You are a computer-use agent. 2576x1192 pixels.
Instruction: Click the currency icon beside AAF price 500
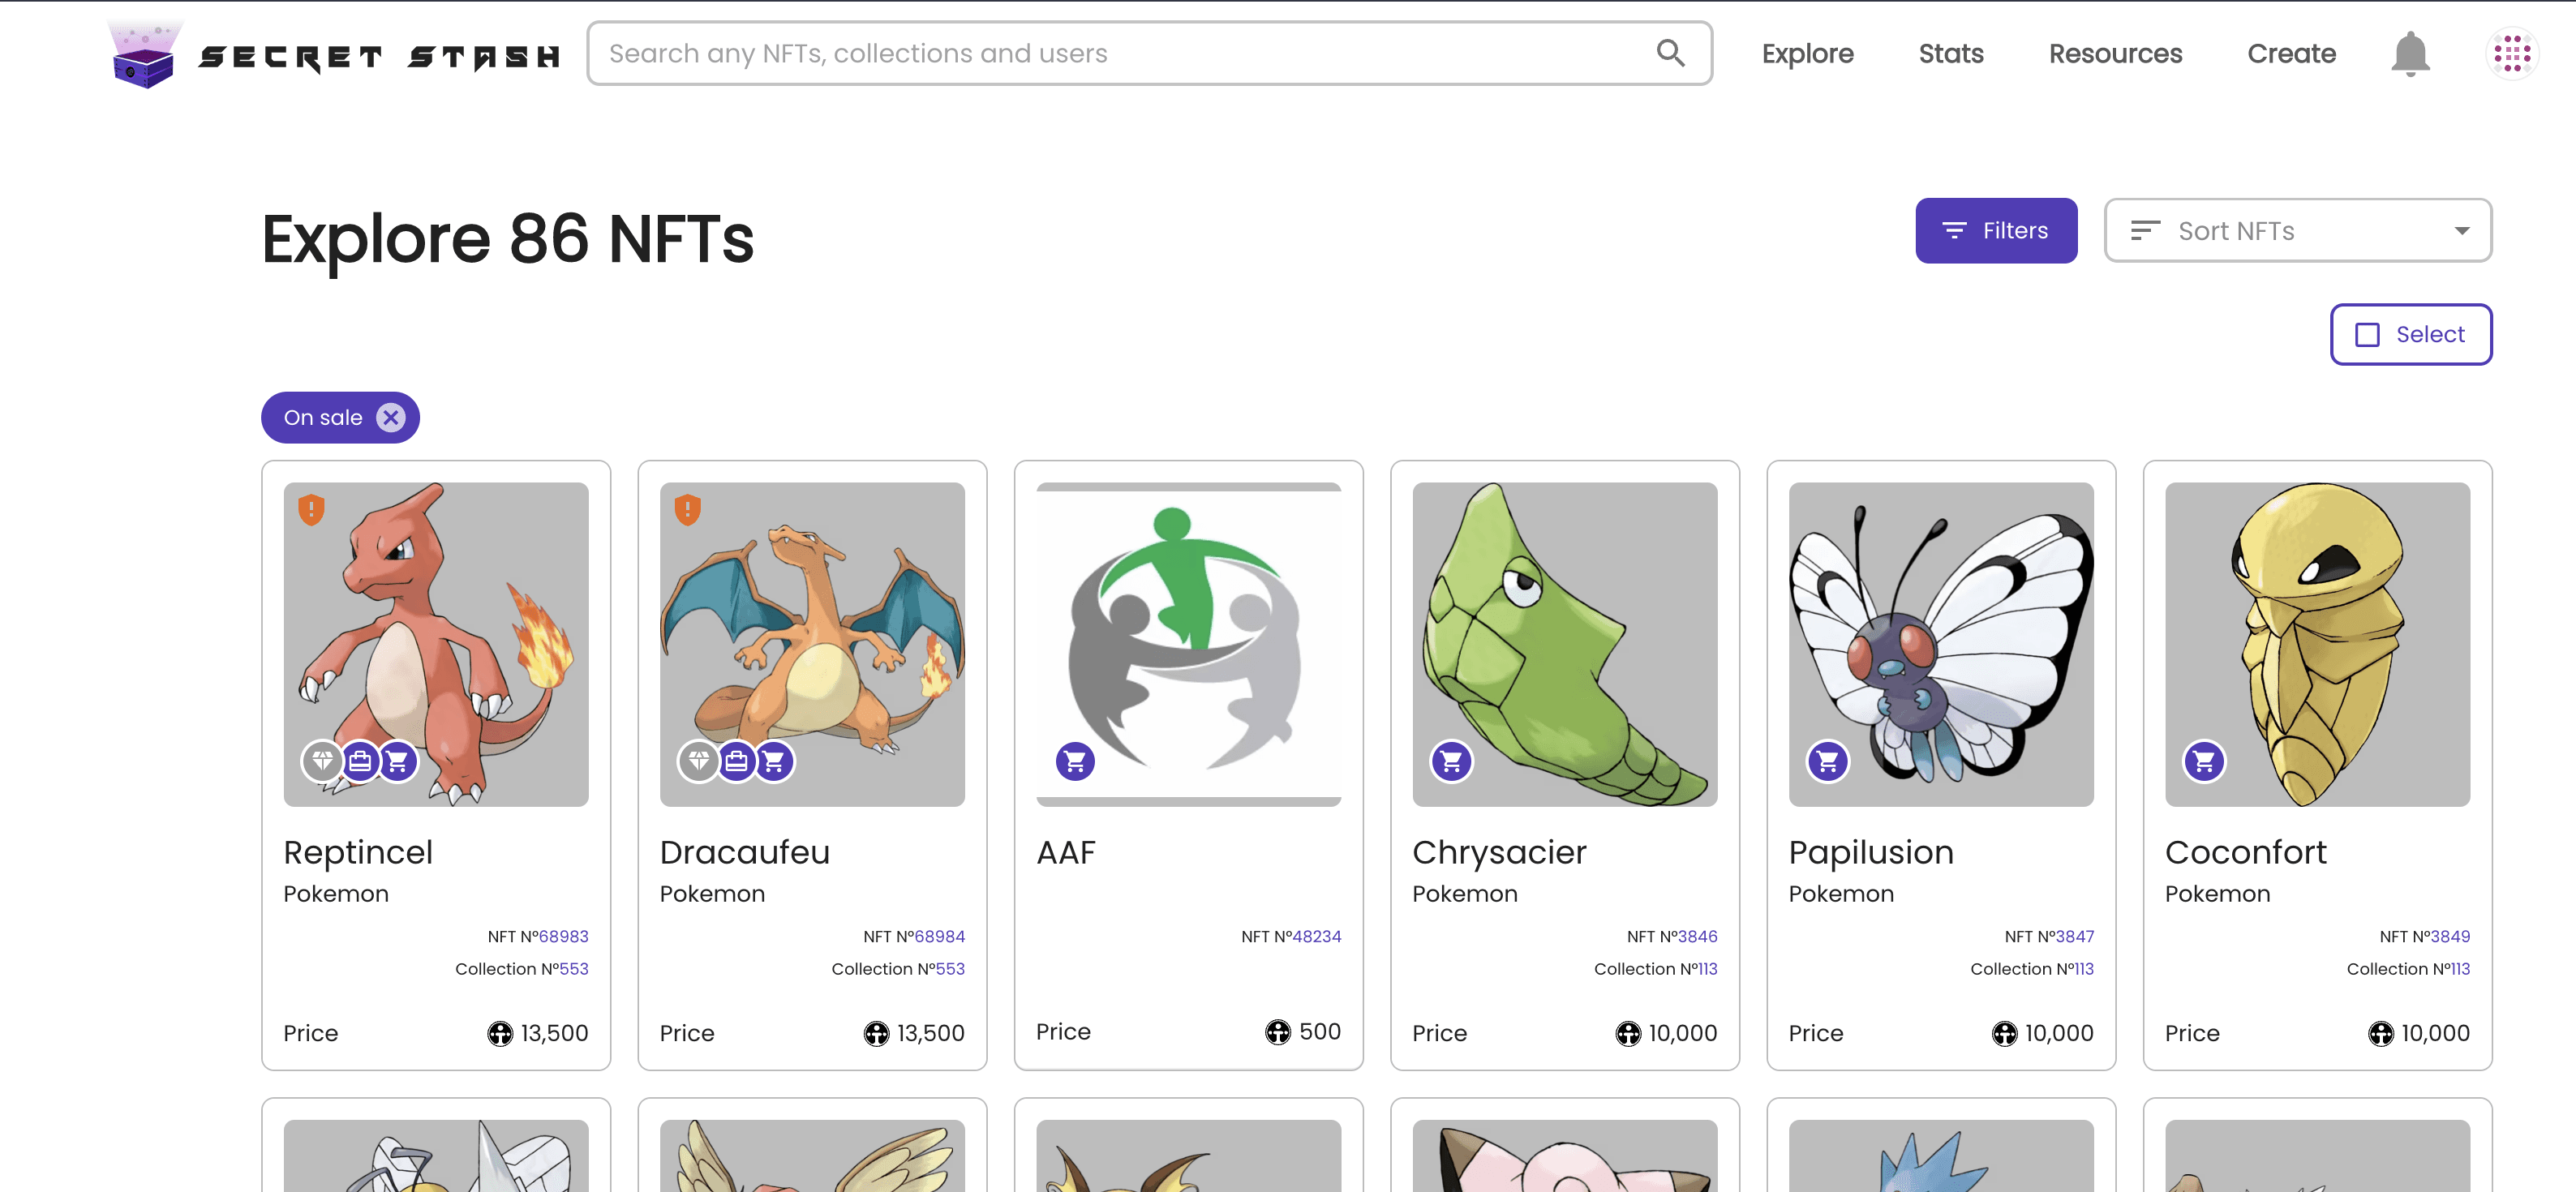pyautogui.click(x=1277, y=1032)
